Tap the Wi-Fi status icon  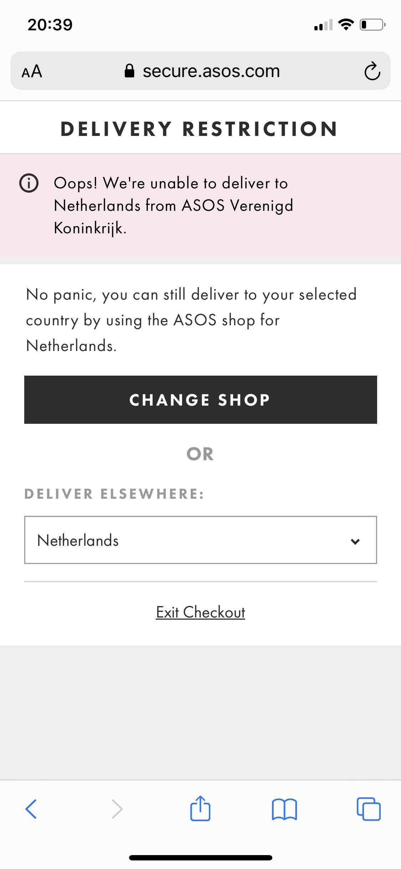(x=346, y=24)
